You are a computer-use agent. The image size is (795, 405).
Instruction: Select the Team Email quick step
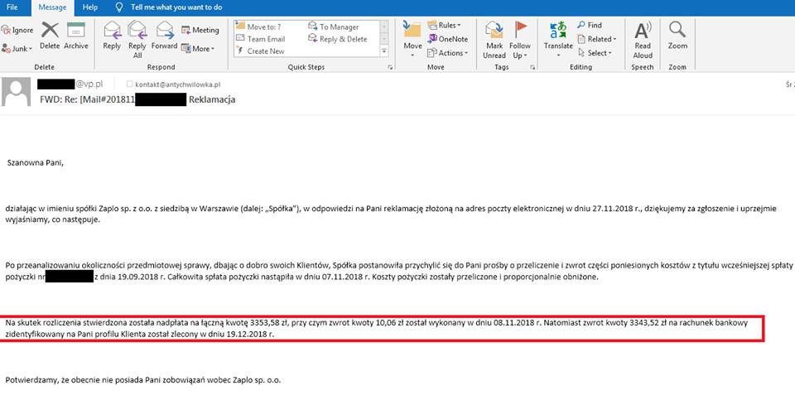pyautogui.click(x=261, y=39)
